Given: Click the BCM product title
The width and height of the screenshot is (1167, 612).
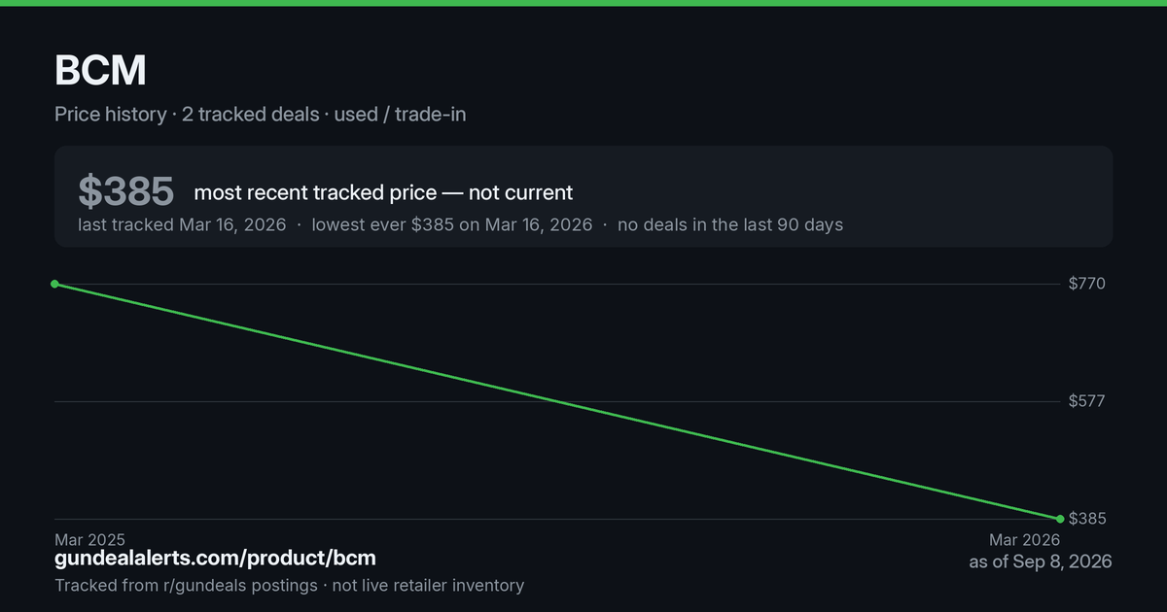Looking at the screenshot, I should click(100, 71).
